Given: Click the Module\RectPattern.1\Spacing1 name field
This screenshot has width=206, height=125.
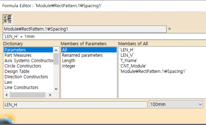Looking at the screenshot, I should [x=85, y=29].
